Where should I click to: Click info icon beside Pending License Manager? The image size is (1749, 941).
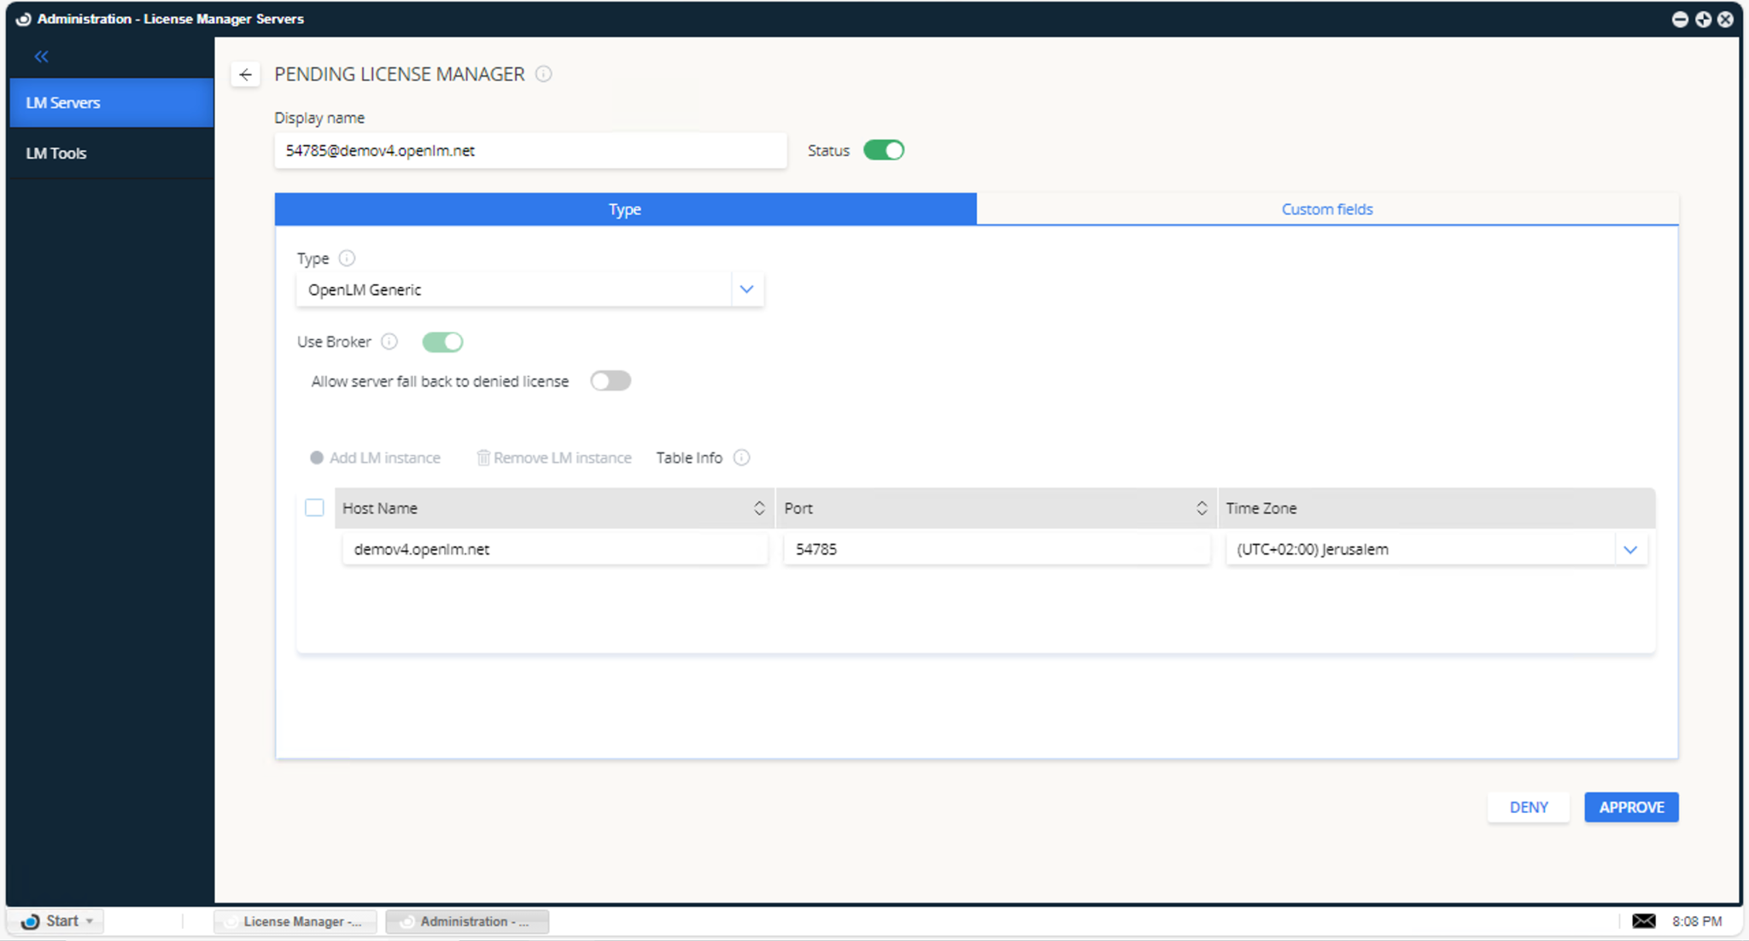click(543, 74)
